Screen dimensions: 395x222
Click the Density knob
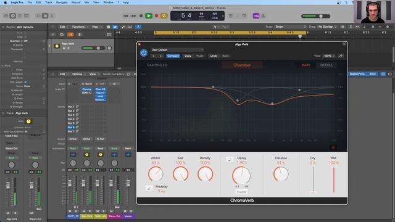[205, 174]
